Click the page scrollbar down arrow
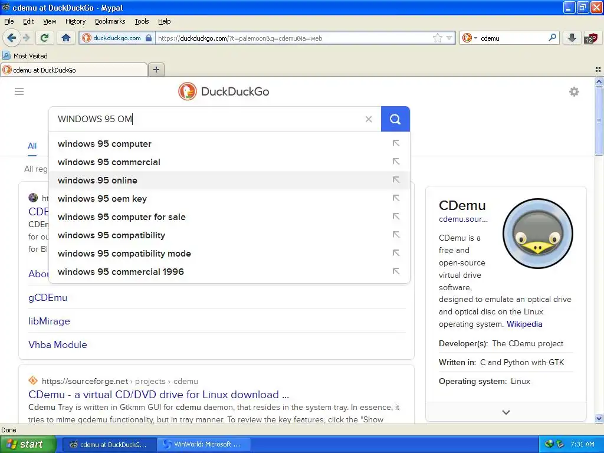 599,419
